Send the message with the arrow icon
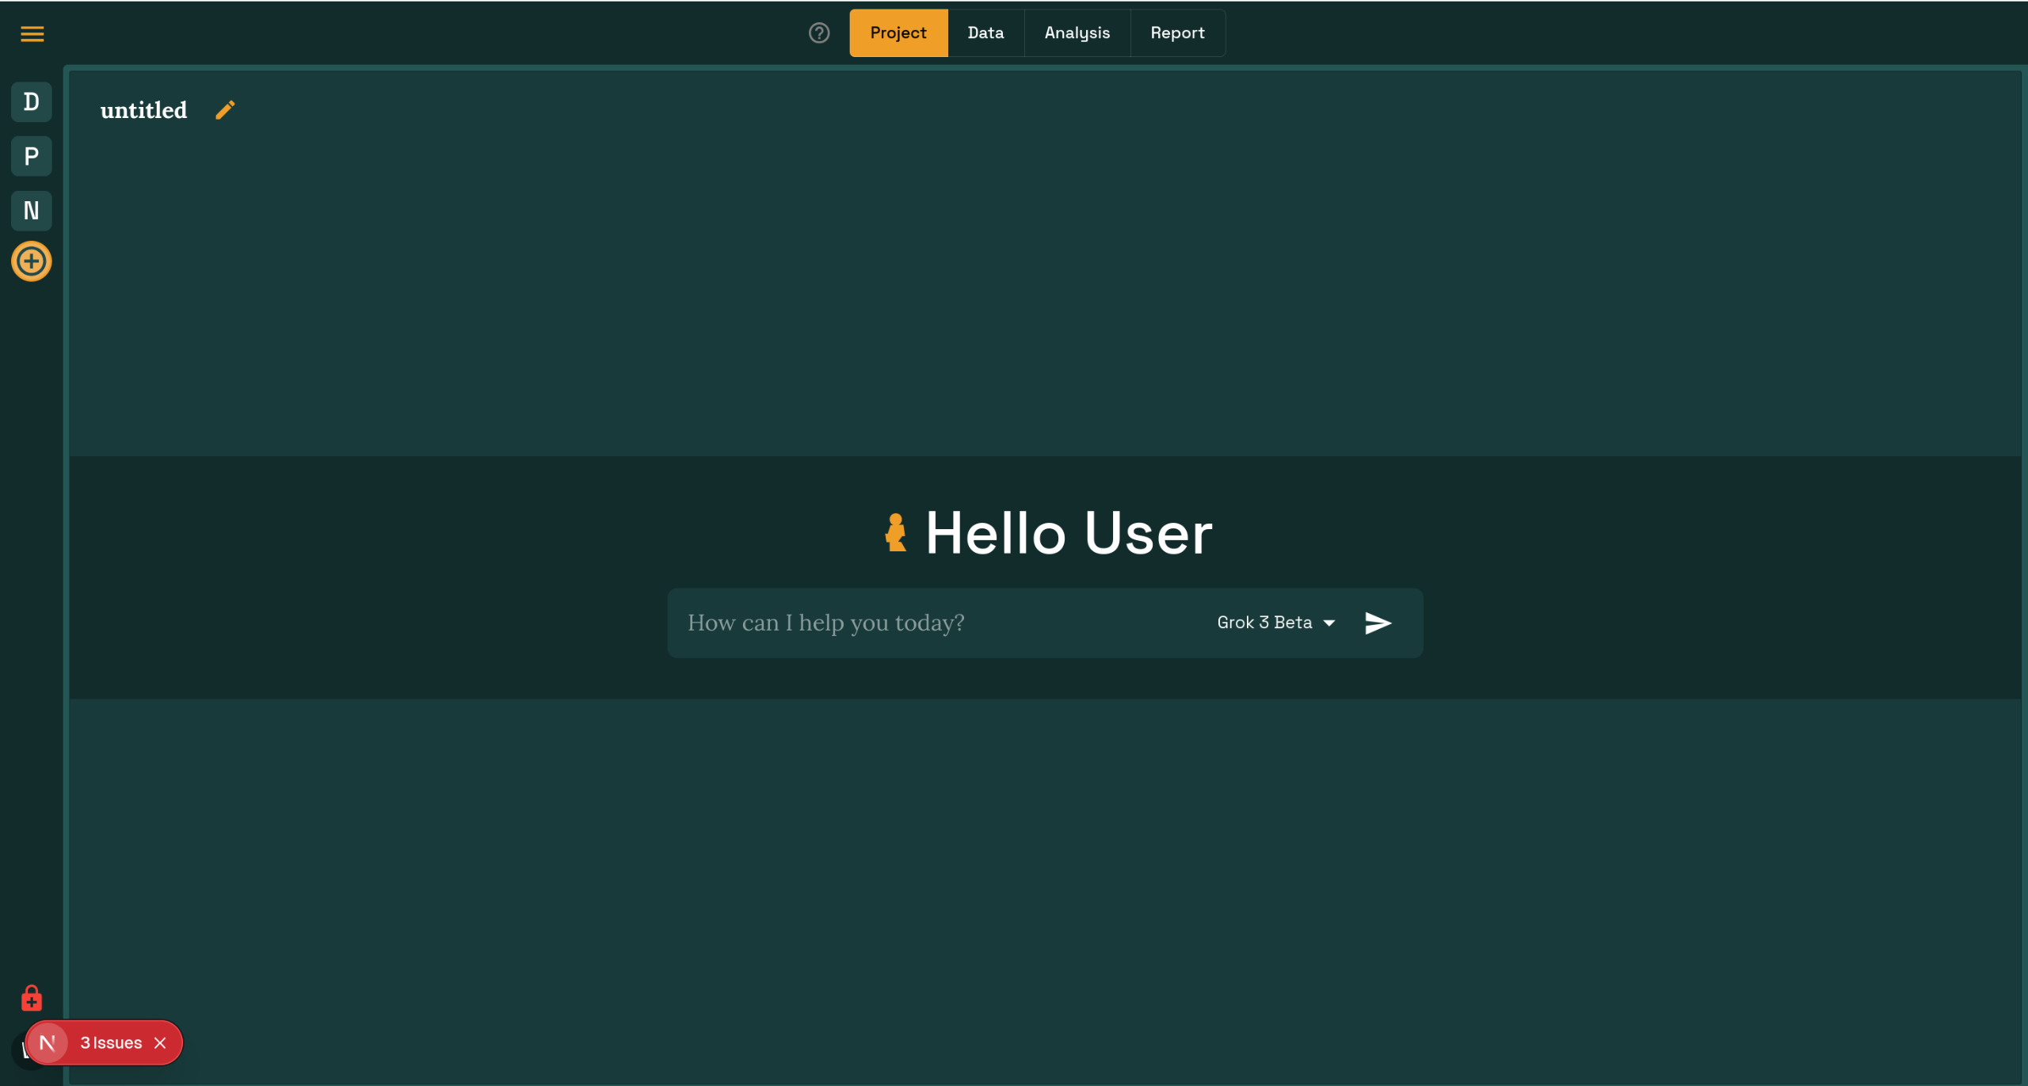 [x=1378, y=623]
